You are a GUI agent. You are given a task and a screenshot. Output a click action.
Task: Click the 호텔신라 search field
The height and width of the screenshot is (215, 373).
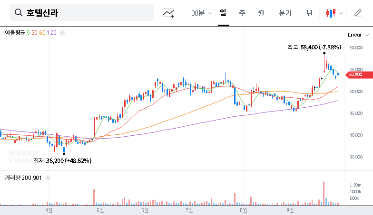[82, 12]
